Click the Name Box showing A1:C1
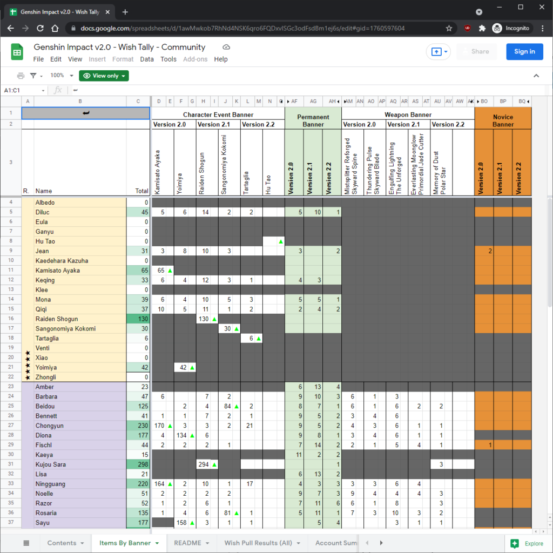The height and width of the screenshot is (553, 553). coord(23,90)
